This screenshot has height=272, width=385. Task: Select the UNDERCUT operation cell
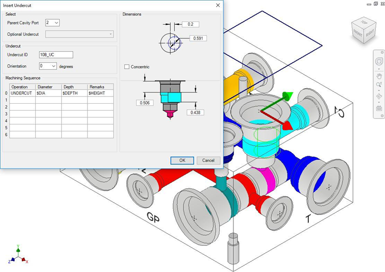coord(22,94)
